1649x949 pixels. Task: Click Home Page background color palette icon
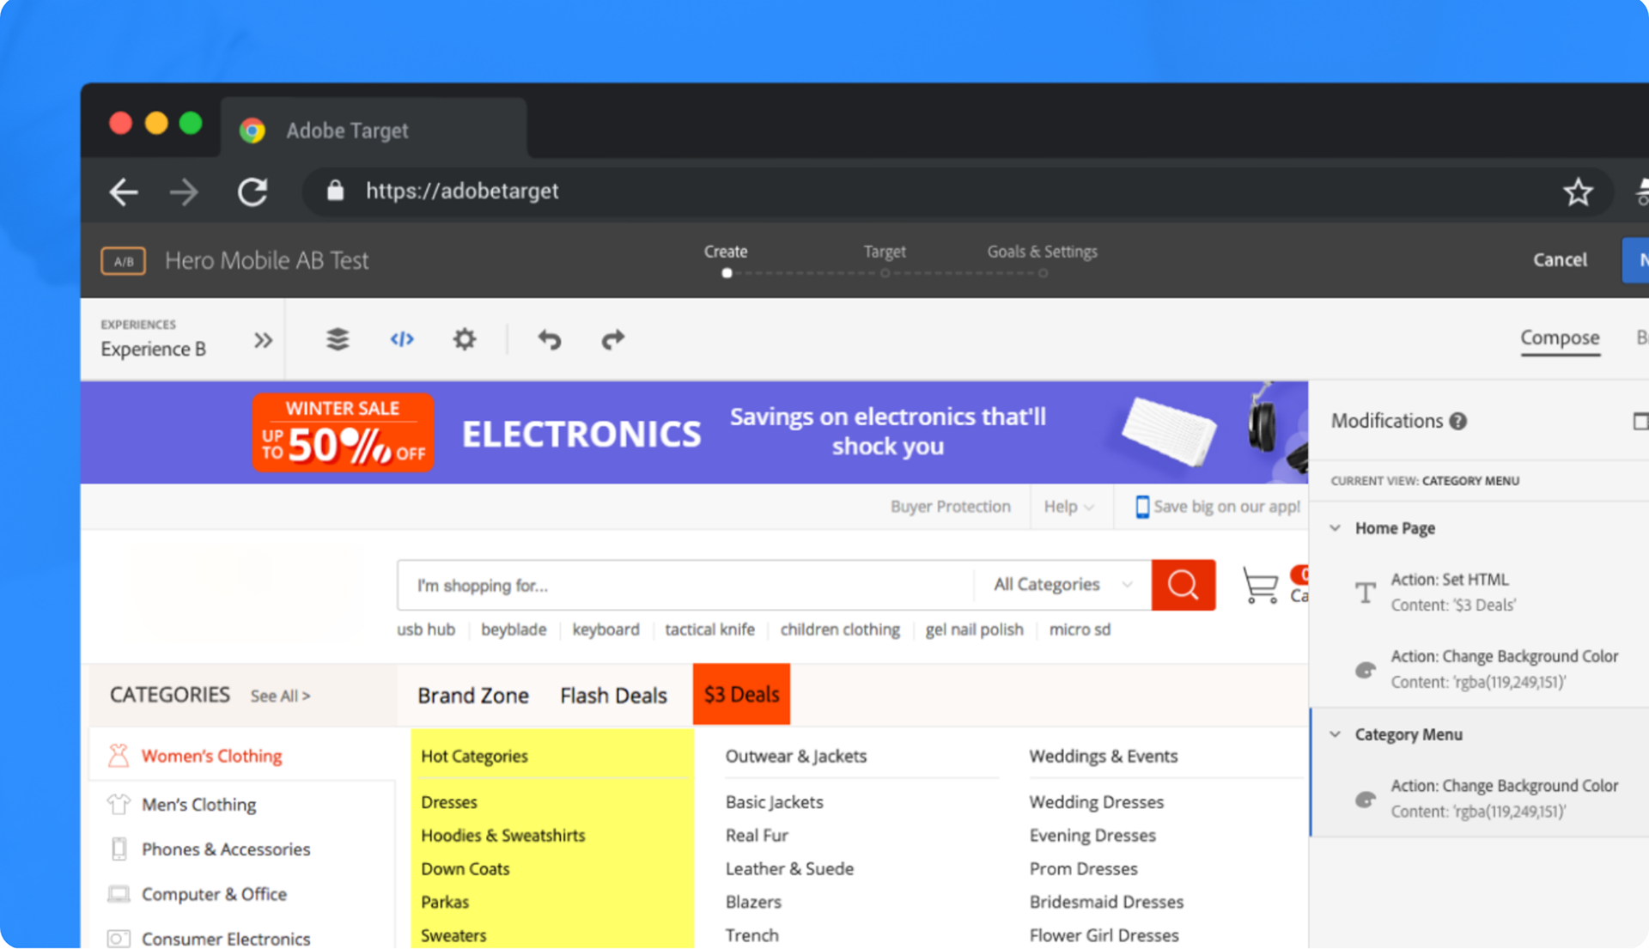point(1366,670)
